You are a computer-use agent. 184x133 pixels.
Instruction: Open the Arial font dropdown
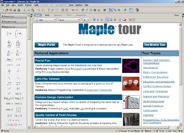tap(69, 20)
